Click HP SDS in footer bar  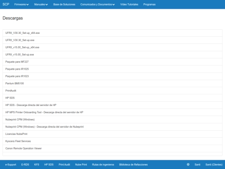49,165
